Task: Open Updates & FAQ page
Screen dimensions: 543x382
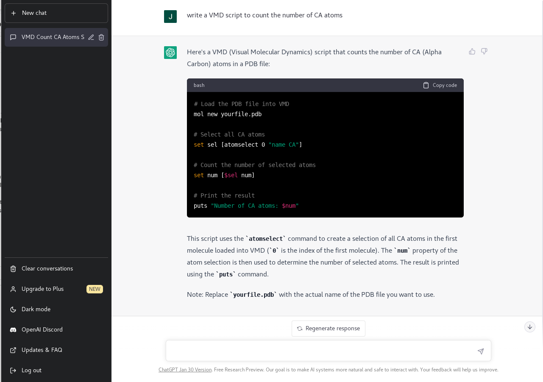Action: pyautogui.click(x=42, y=350)
